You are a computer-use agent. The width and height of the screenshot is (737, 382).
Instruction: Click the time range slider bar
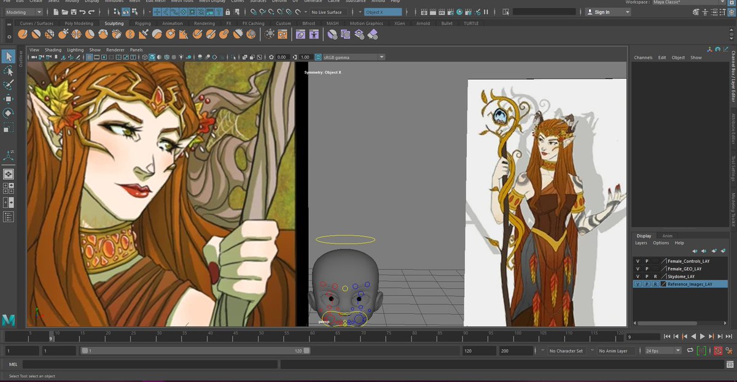click(195, 351)
